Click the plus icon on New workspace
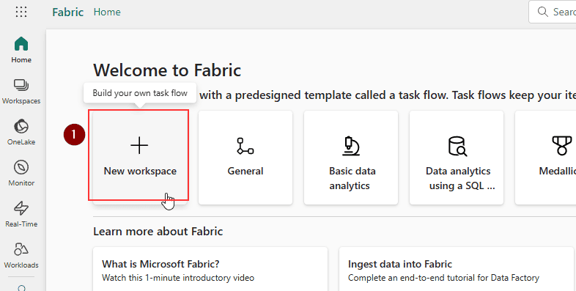This screenshot has width=576, height=291. (x=139, y=146)
